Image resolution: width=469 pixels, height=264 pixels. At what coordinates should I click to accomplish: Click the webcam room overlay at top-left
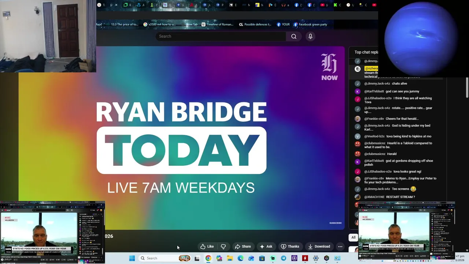(48, 36)
